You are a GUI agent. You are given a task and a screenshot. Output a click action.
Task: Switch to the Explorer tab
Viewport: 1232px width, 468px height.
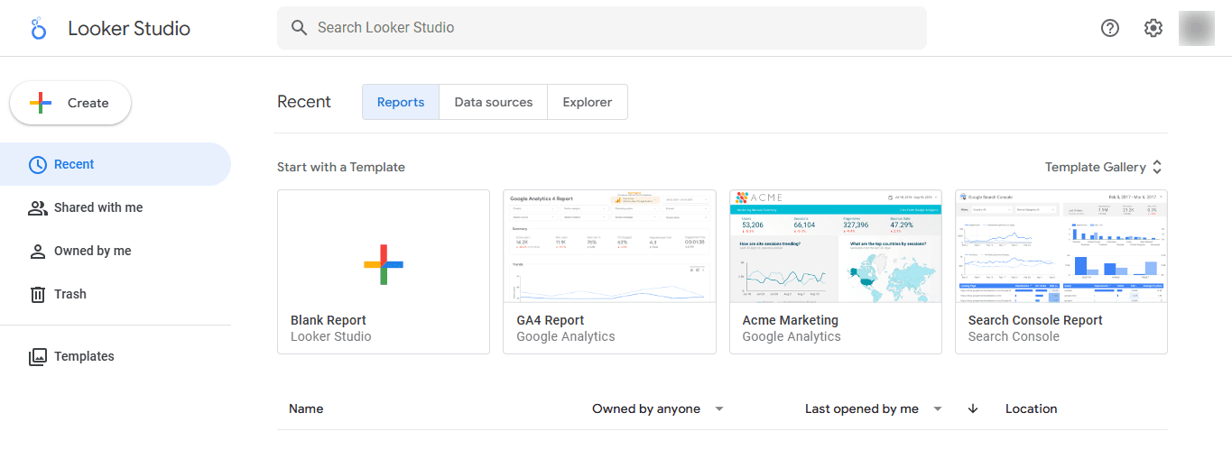coord(588,102)
